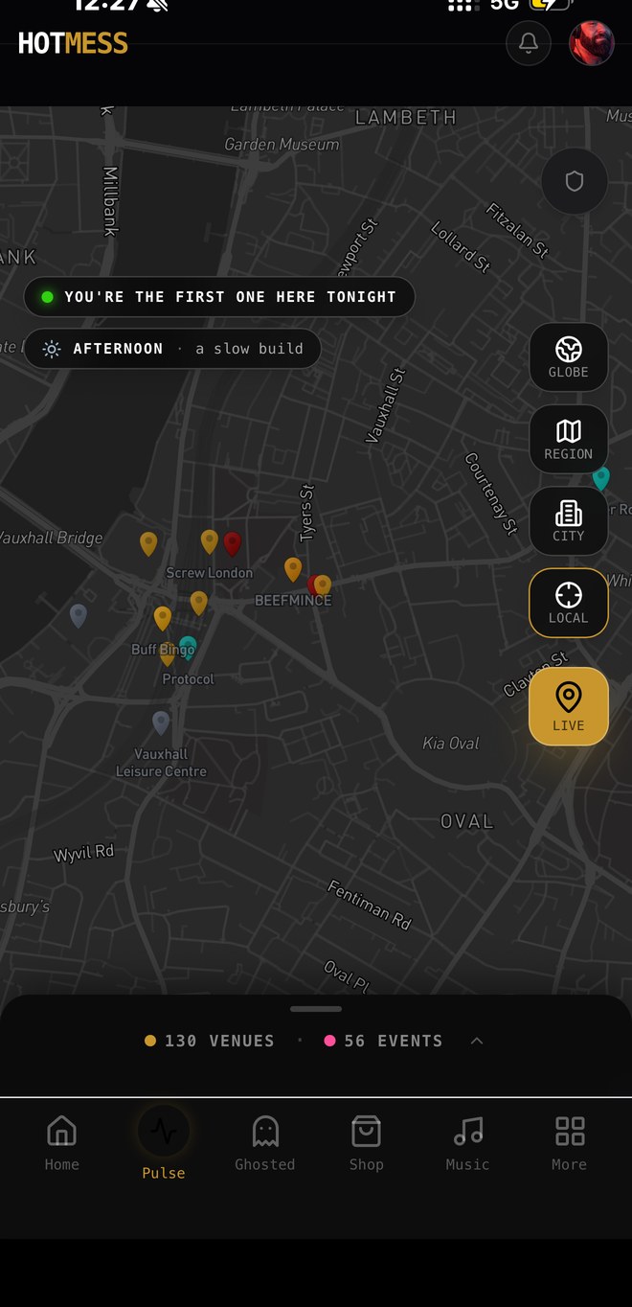Tap the Afternoon slow build chip
Image resolution: width=632 pixels, height=1307 pixels.
pos(172,349)
